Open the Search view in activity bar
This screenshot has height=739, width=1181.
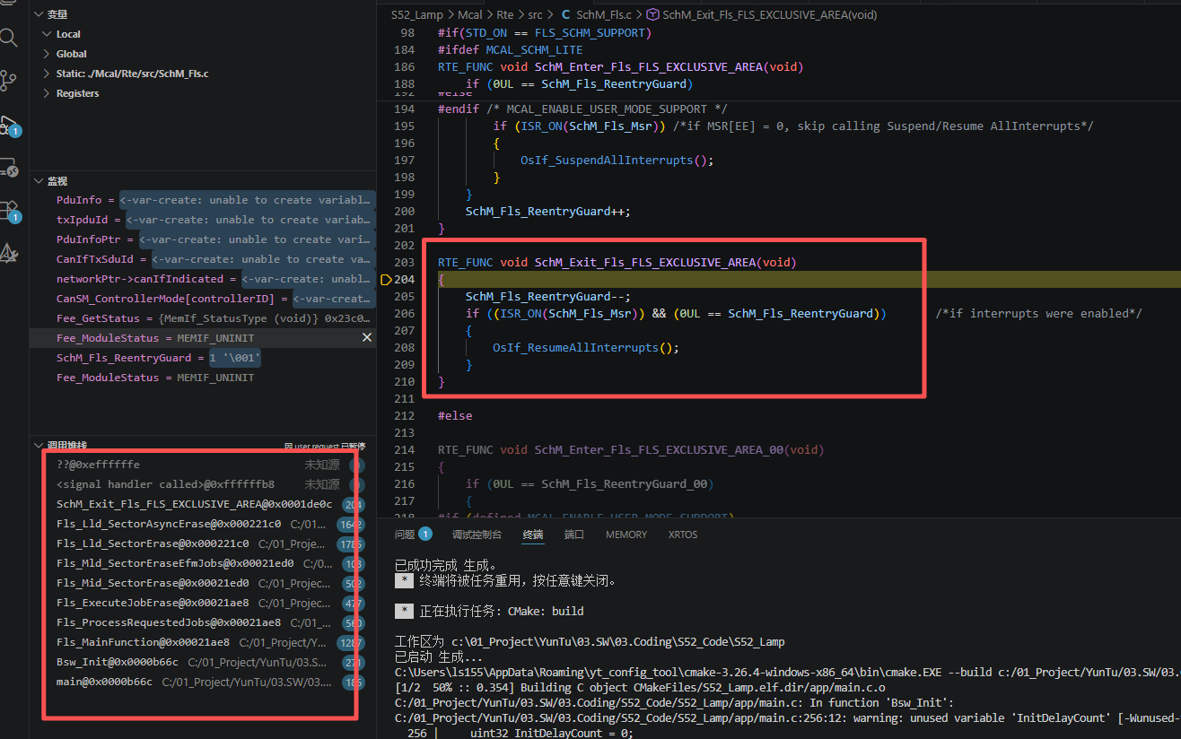pos(9,38)
